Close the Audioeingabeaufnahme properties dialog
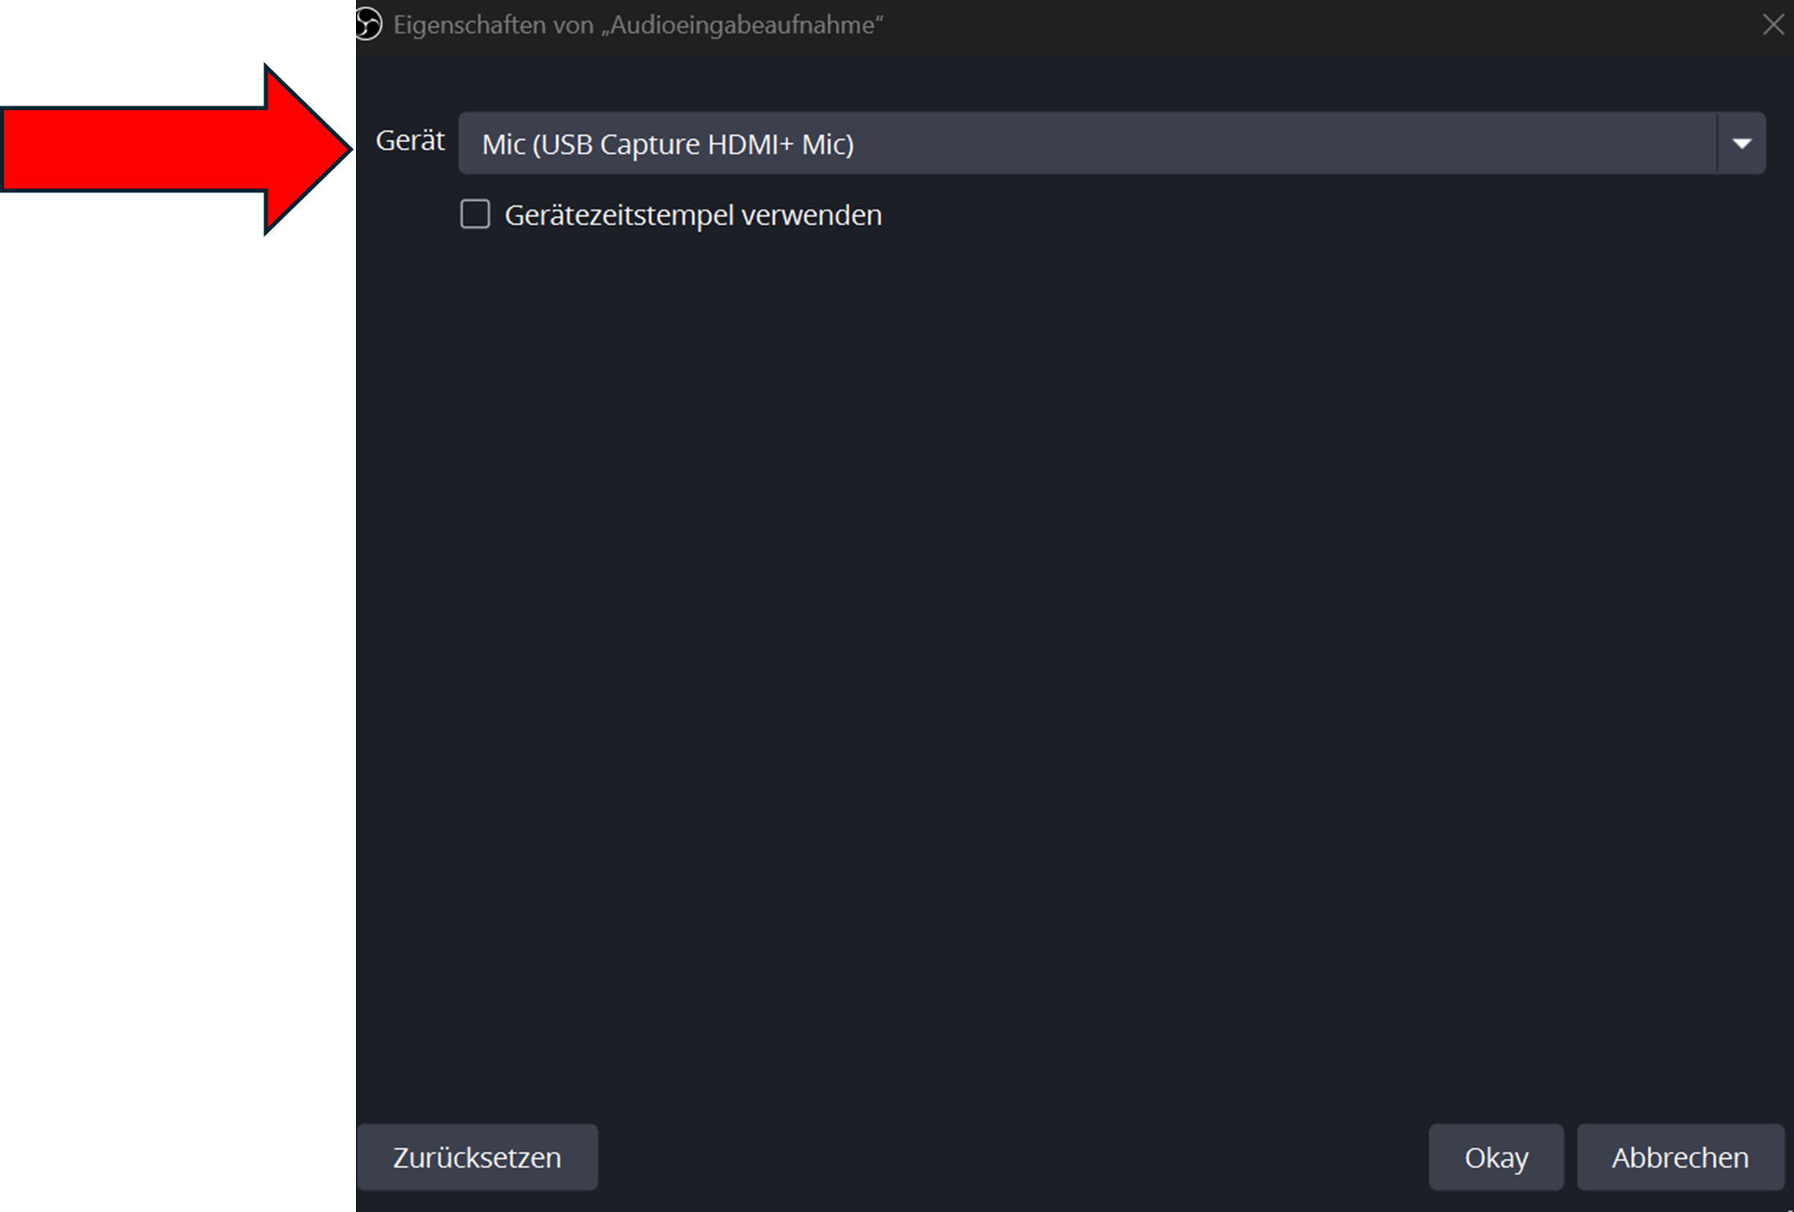The image size is (1794, 1212). point(1773,25)
